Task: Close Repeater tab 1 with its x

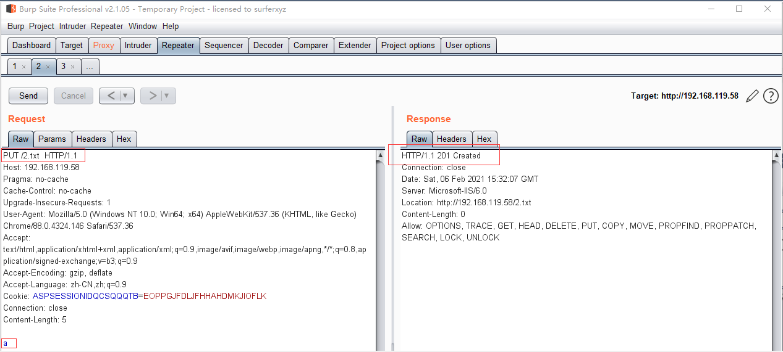Action: [23, 67]
